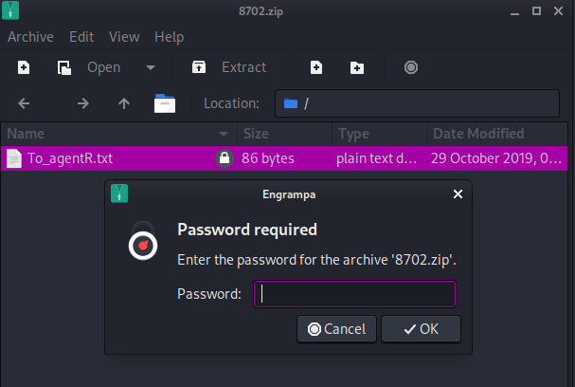Click the Password input field
Viewport: 575px width, 387px height.
pos(355,294)
